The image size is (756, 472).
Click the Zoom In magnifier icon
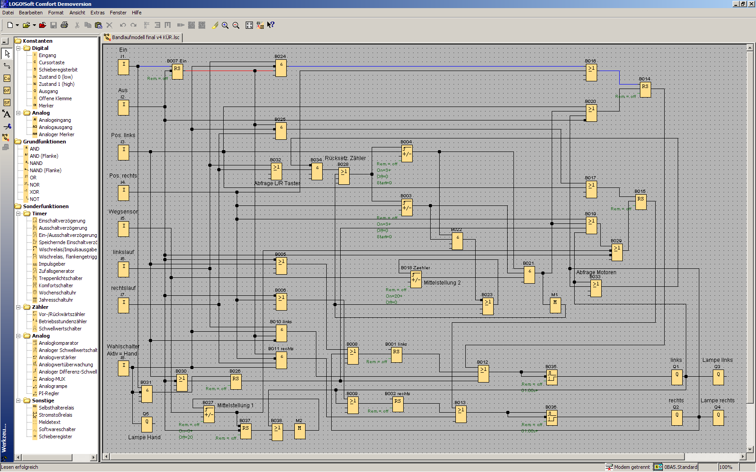tap(225, 25)
